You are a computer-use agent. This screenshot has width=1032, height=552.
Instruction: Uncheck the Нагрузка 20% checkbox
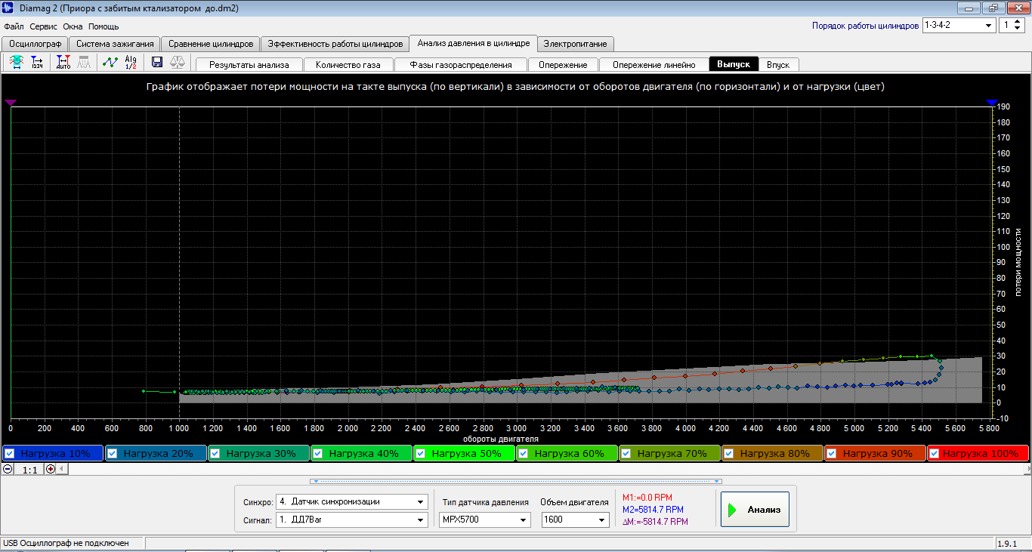(112, 454)
